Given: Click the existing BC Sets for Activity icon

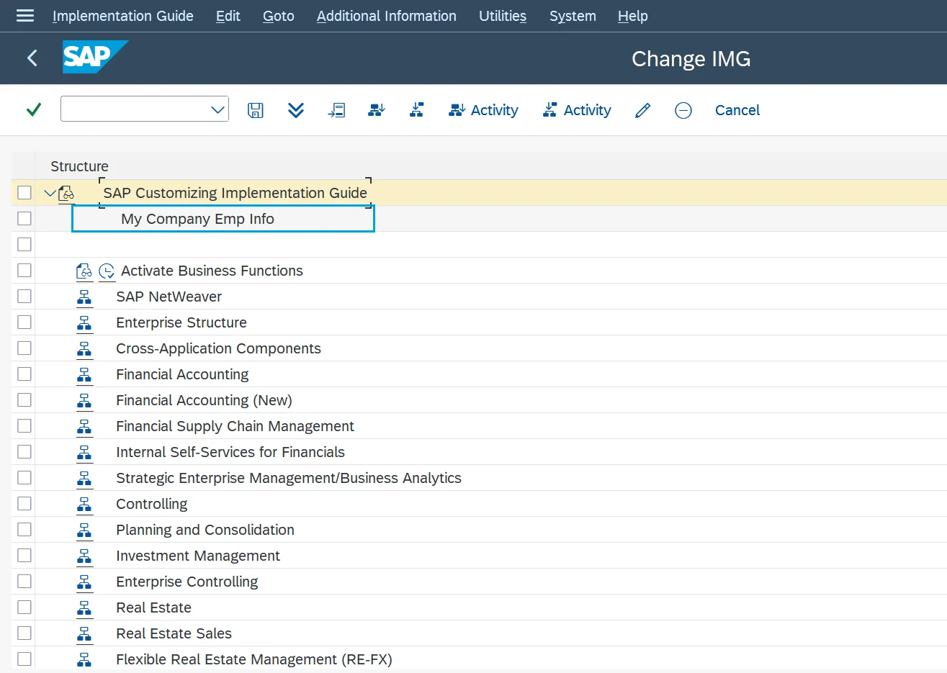Looking at the screenshot, I should [376, 109].
